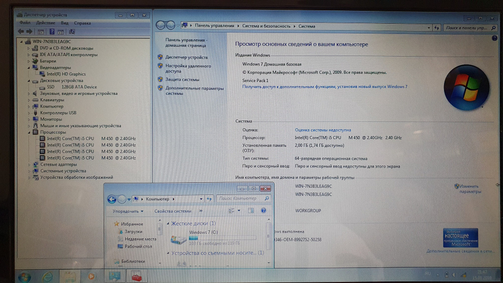Open Защита системы sidebar link
The image size is (503, 283).
click(x=182, y=79)
